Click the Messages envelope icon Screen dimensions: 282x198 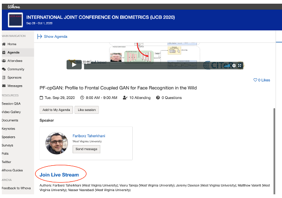(x=4, y=86)
